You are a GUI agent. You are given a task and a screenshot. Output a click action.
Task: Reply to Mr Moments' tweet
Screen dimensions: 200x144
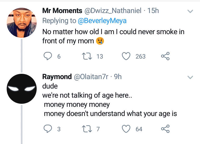(48, 56)
